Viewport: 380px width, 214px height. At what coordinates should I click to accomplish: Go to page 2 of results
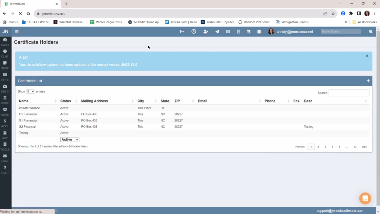318,147
